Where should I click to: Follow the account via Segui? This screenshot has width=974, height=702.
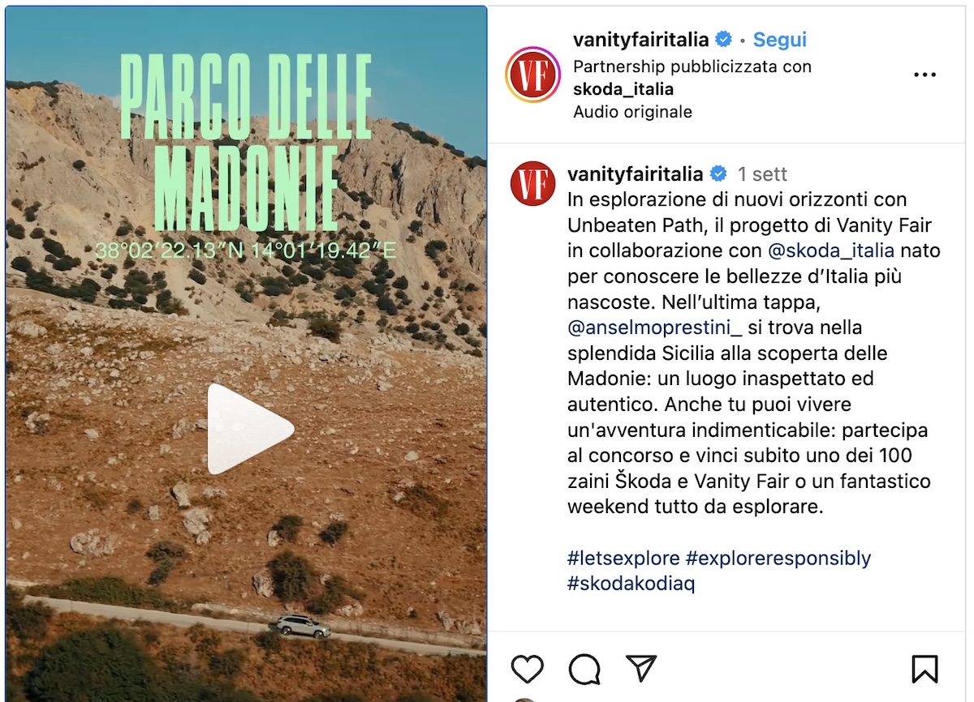pos(779,39)
